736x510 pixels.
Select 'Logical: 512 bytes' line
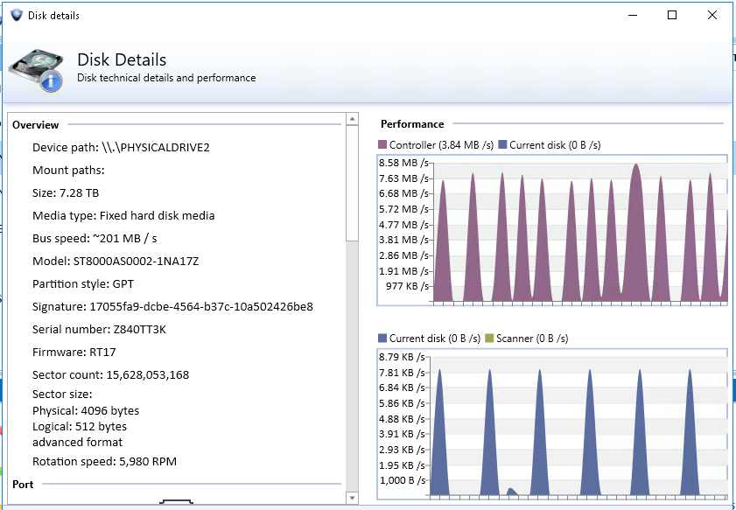point(80,427)
